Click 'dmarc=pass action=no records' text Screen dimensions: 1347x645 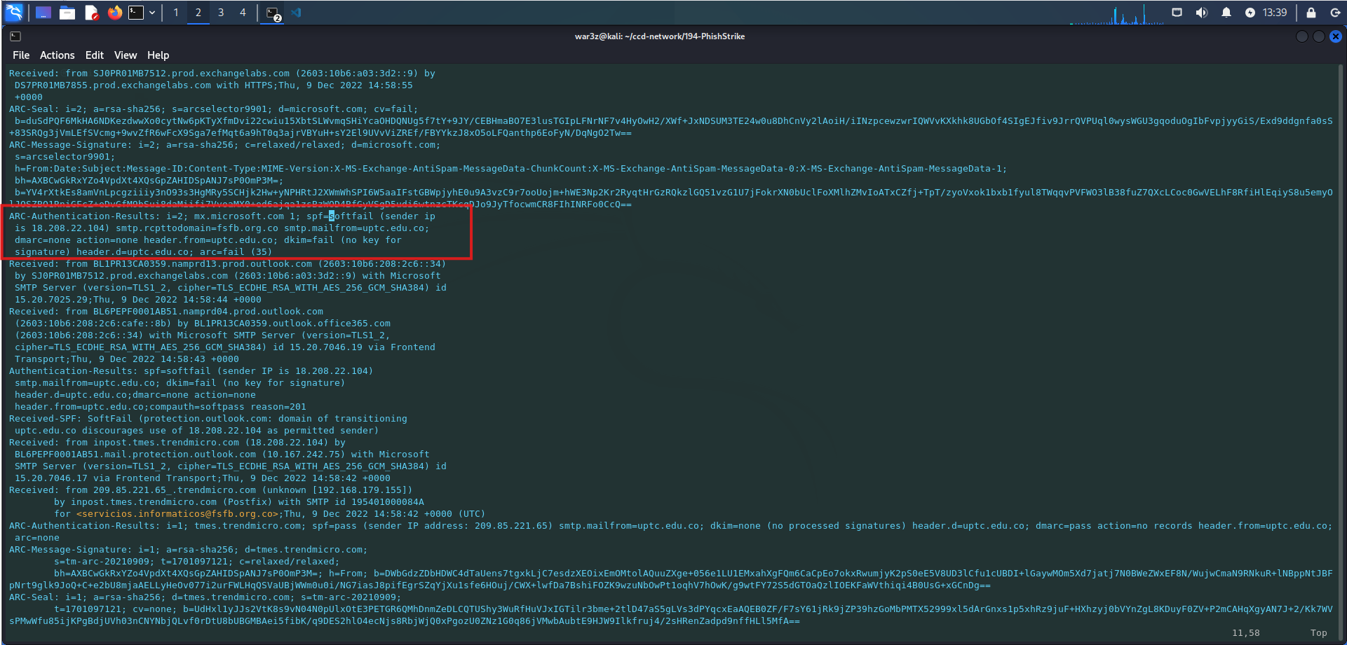click(x=1114, y=526)
